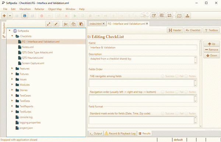Click the Save All multi-disk icon
Screen dimensions: 221x142
pos(32,16)
